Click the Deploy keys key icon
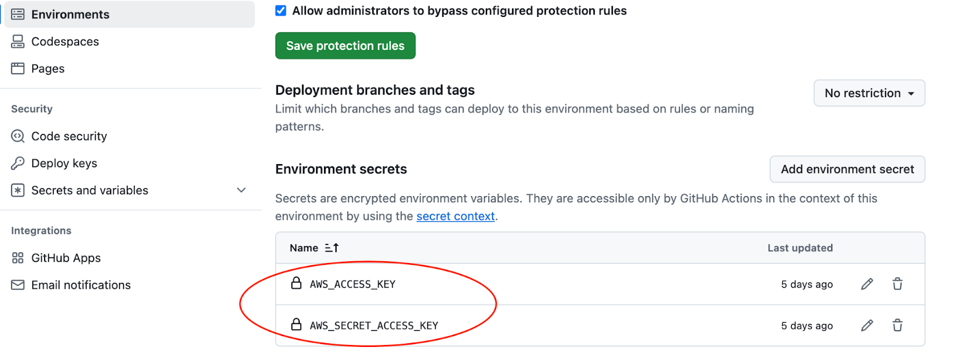The image size is (967, 362). tap(18, 164)
